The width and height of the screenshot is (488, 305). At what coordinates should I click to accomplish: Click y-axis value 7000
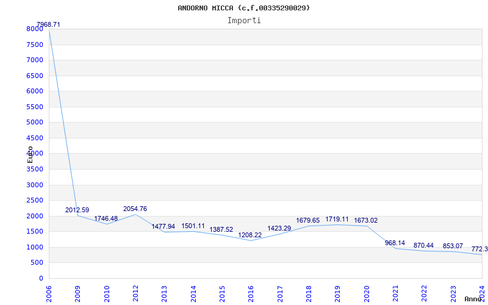35,60
